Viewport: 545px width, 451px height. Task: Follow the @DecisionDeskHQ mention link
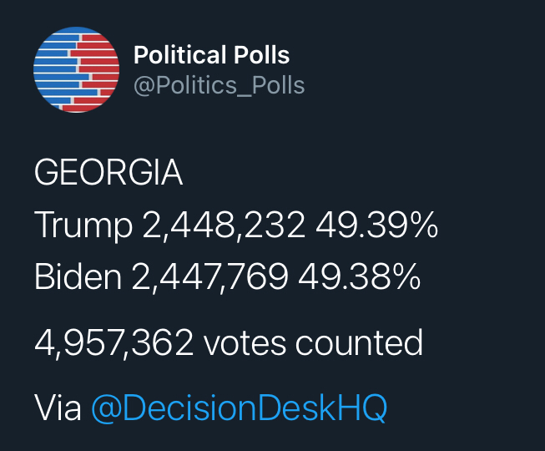pos(240,408)
